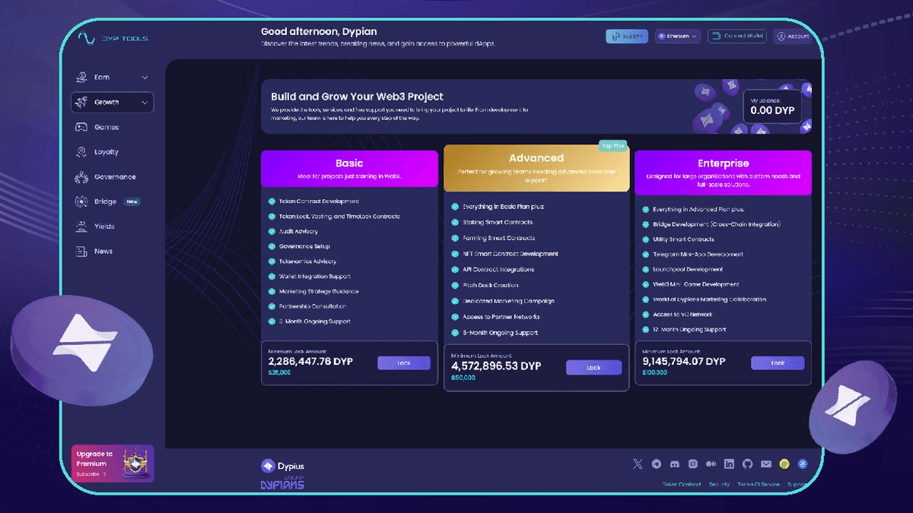Open the Ethereum network dropdown
Viewport: 913px width, 513px height.
click(678, 36)
